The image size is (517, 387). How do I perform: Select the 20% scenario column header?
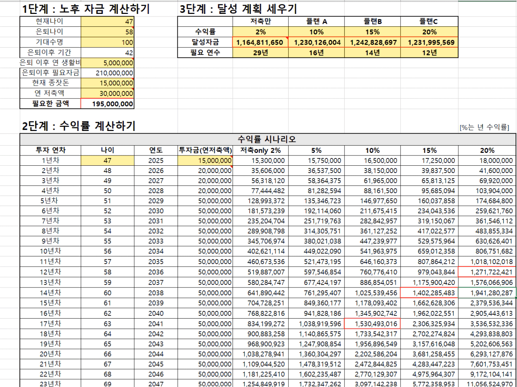pyautogui.click(x=487, y=150)
